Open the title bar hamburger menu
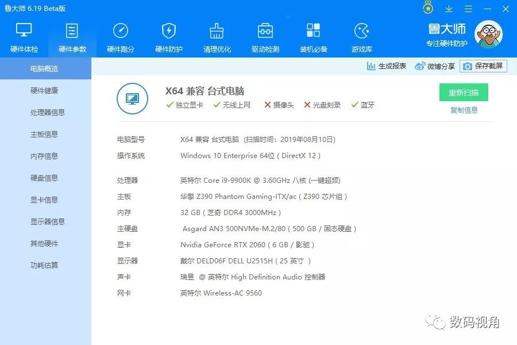 click(468, 9)
